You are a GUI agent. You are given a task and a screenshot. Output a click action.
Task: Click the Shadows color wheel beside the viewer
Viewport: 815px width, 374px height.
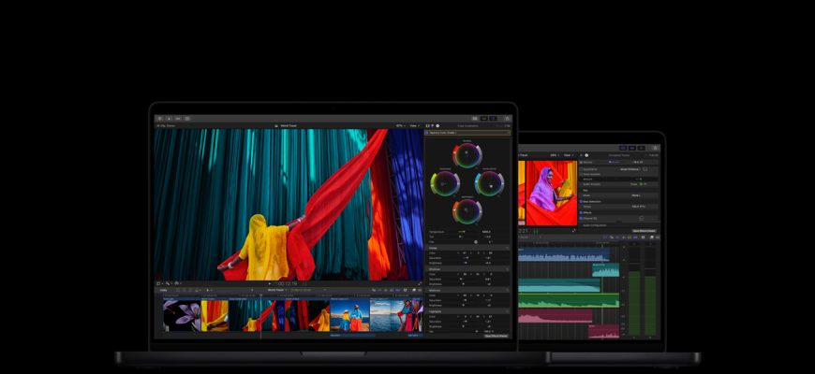coord(445,183)
